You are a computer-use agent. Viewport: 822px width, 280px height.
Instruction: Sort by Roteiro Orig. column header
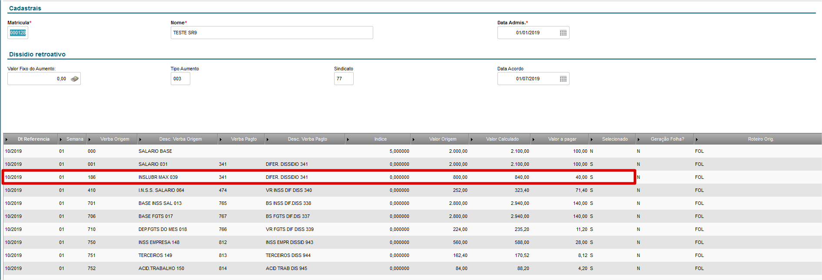coord(761,139)
